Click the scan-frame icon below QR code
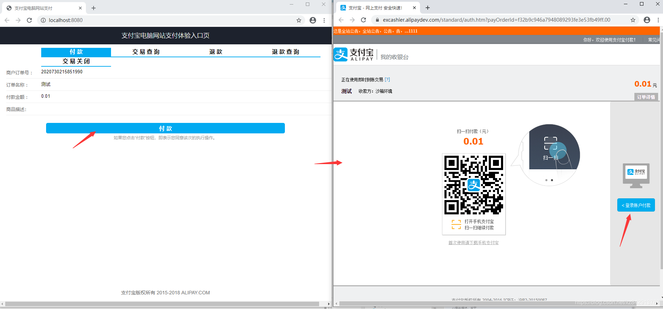This screenshot has height=309, width=663. tap(456, 225)
